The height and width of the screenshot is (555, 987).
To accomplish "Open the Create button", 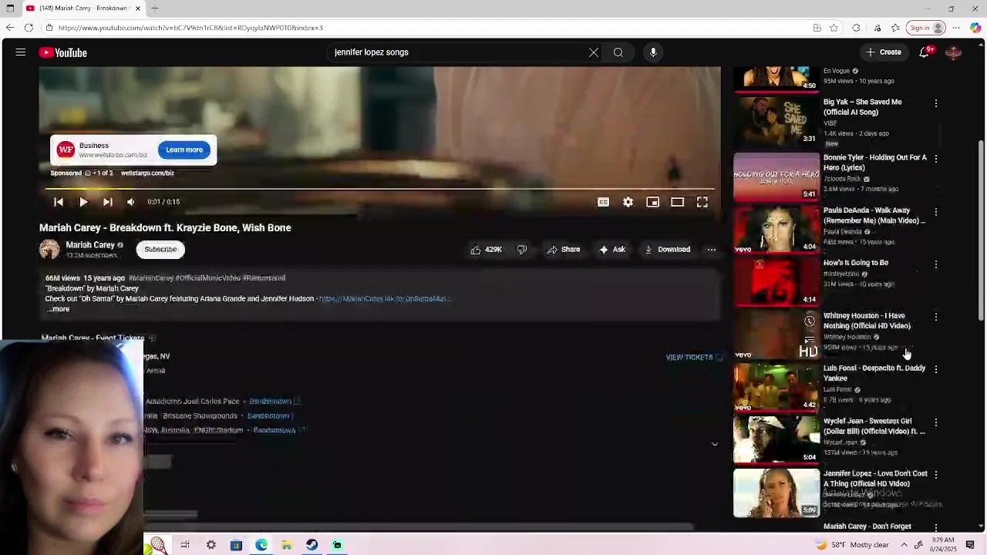I will click(883, 52).
